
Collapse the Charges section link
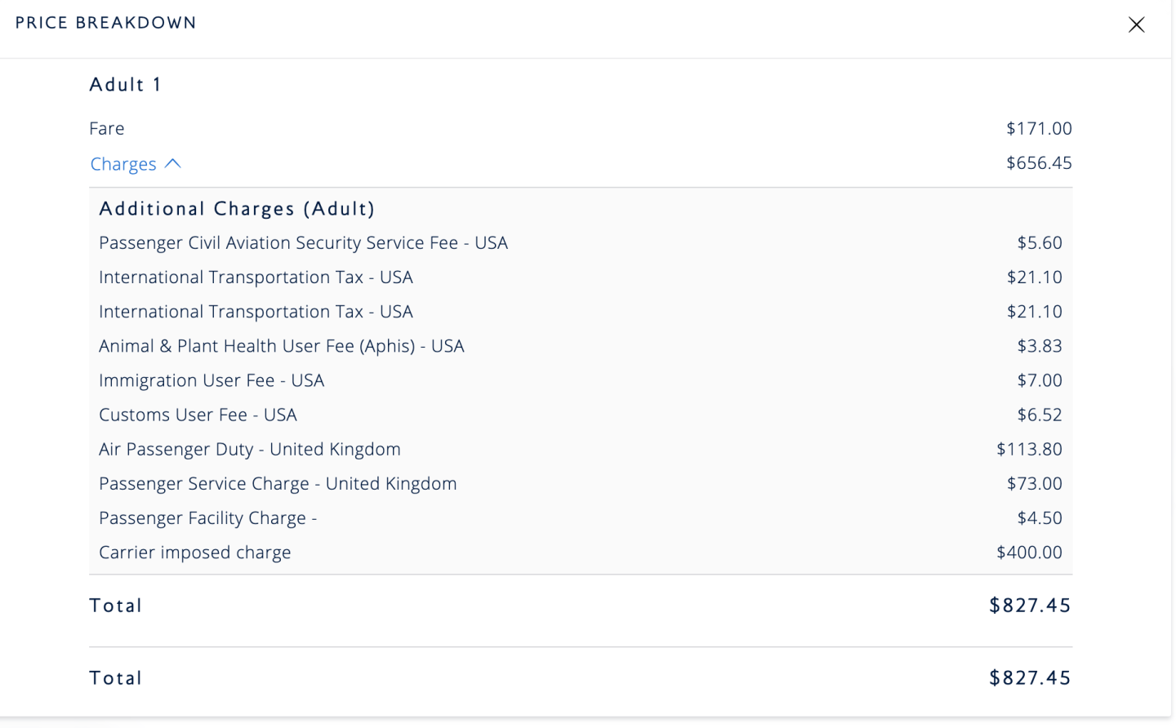point(123,164)
